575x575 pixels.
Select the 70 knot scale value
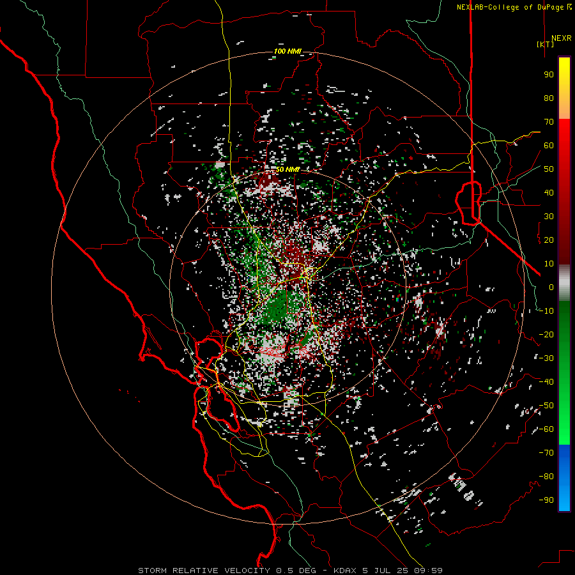click(549, 122)
